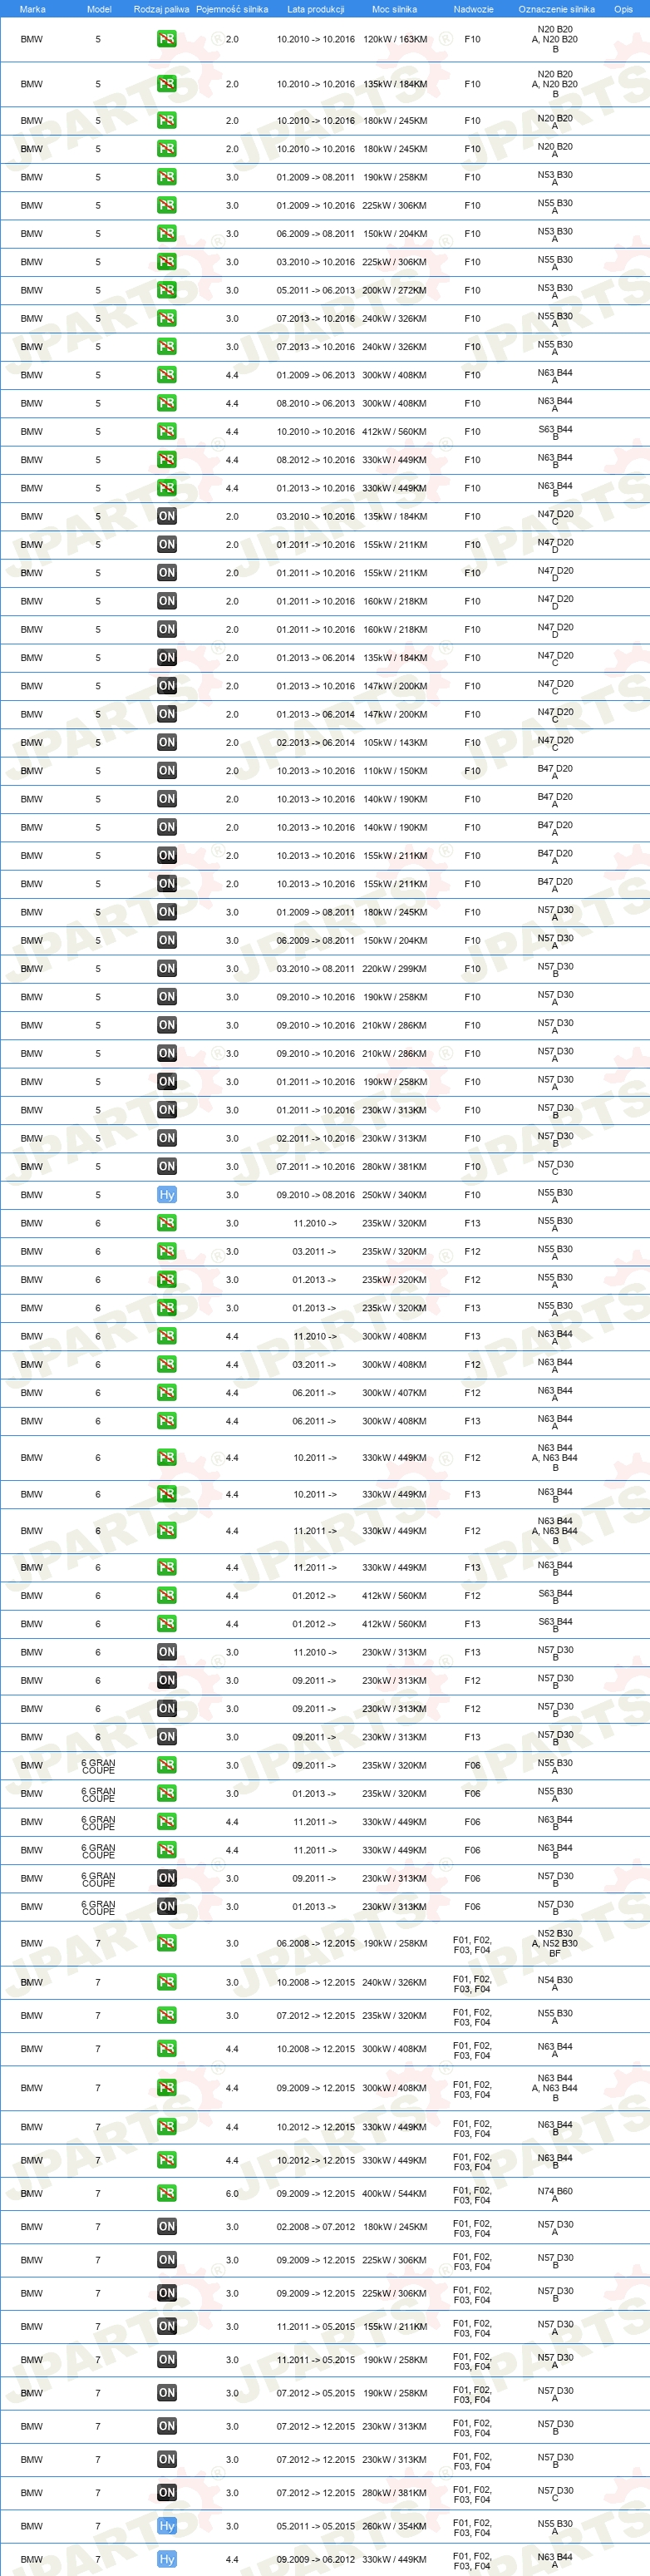Select diesel ON icon in 02.2011 -> 10.2016 row
Viewport: 650px width, 2576px height.
[x=166, y=1138]
